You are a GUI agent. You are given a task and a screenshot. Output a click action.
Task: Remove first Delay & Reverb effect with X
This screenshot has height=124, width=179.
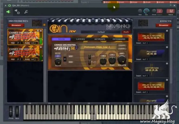[167, 31]
